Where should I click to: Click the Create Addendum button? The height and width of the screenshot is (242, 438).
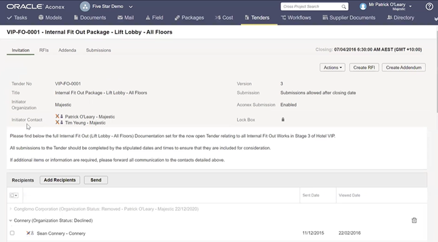(403, 67)
